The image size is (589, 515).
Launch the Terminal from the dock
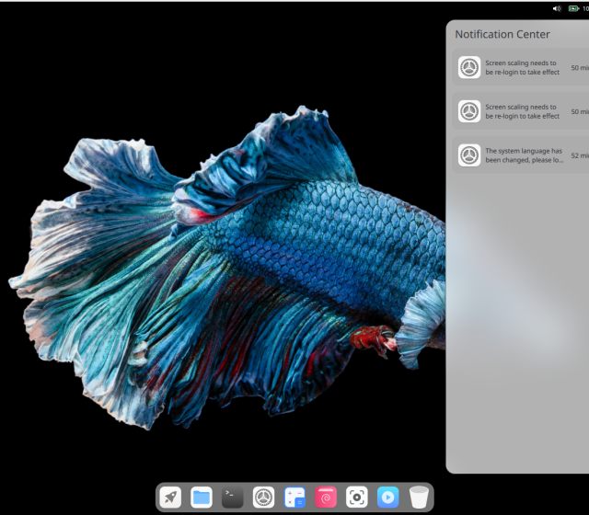pyautogui.click(x=233, y=498)
